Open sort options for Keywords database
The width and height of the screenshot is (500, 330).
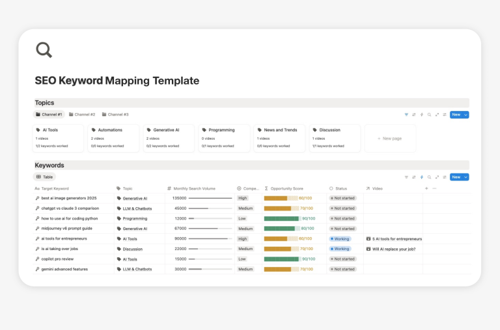[414, 177]
